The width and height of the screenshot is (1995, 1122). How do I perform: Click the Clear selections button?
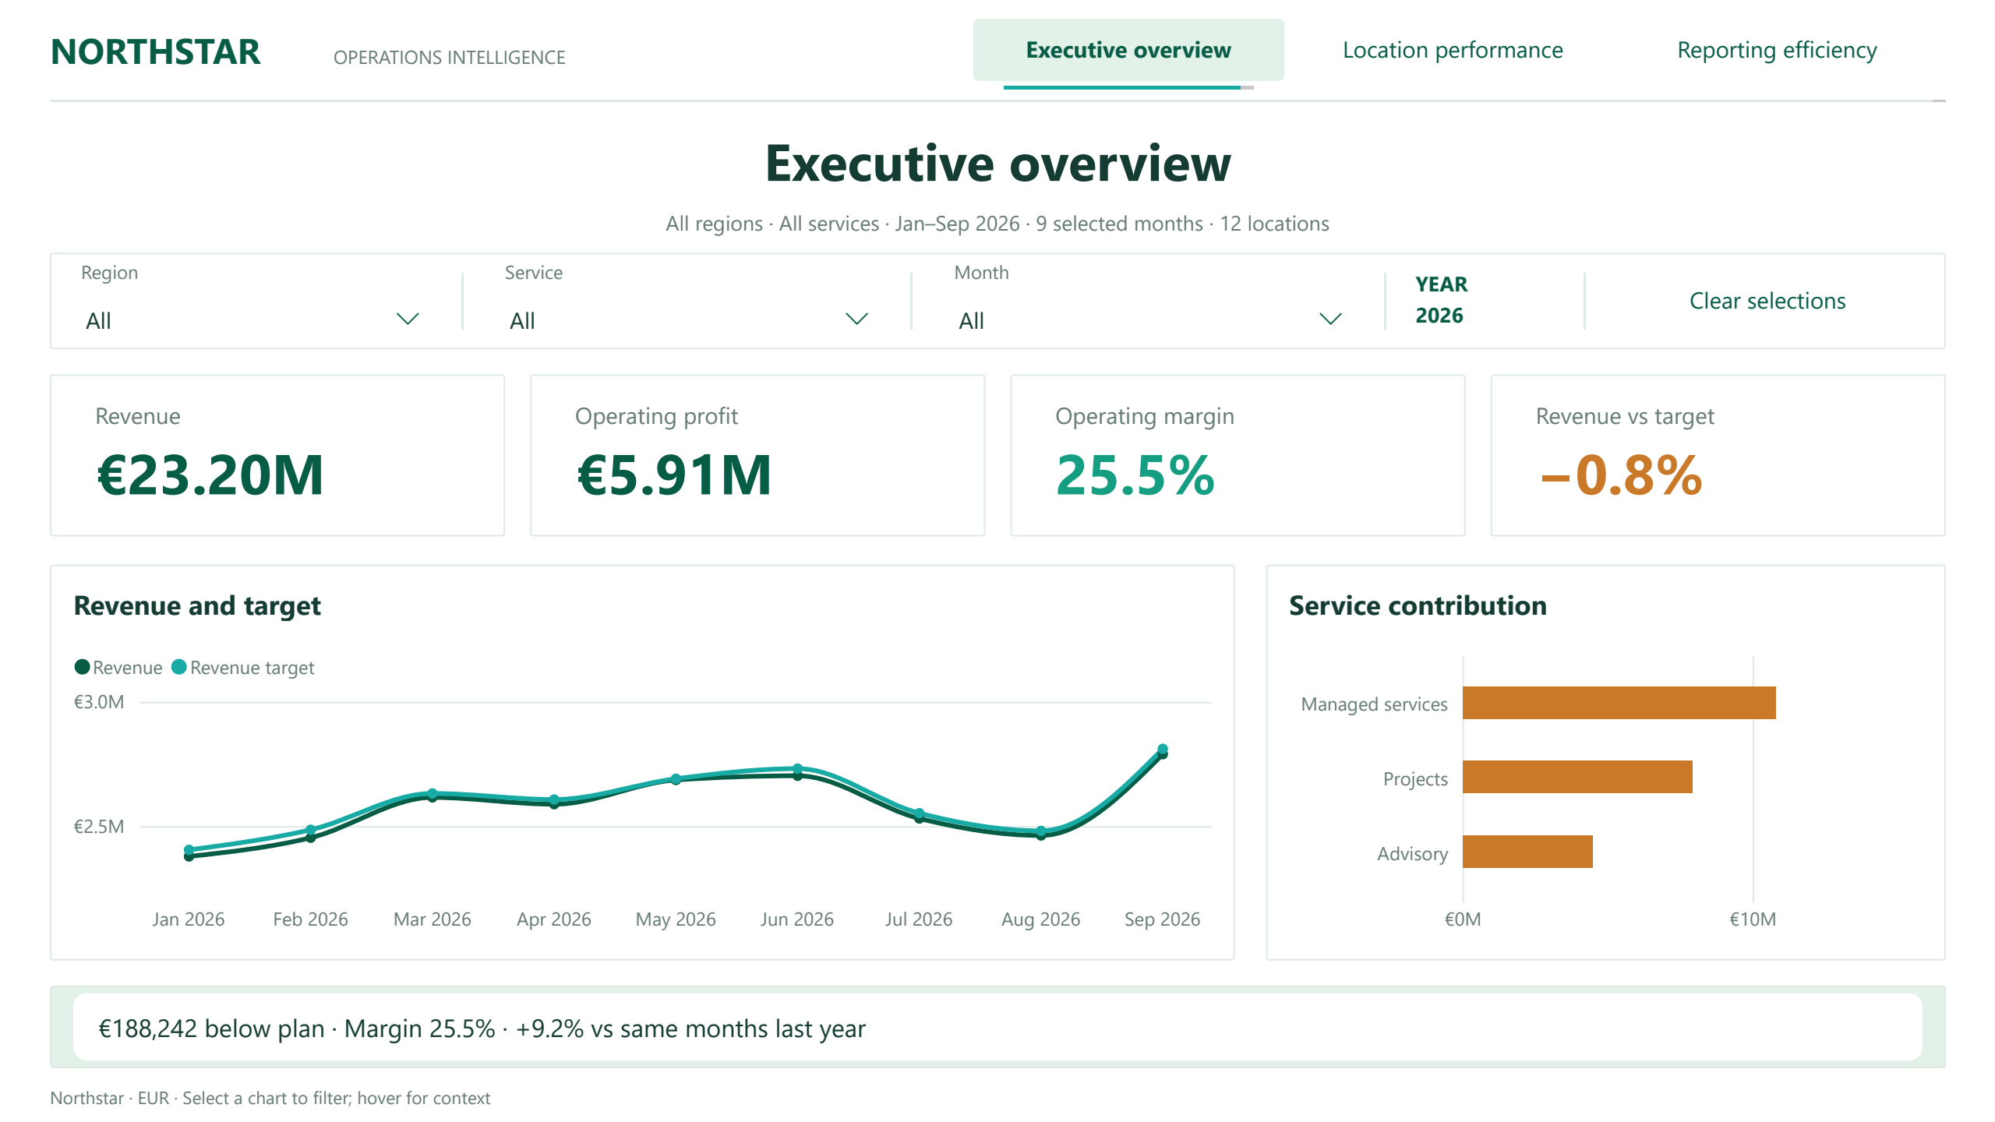(1767, 301)
